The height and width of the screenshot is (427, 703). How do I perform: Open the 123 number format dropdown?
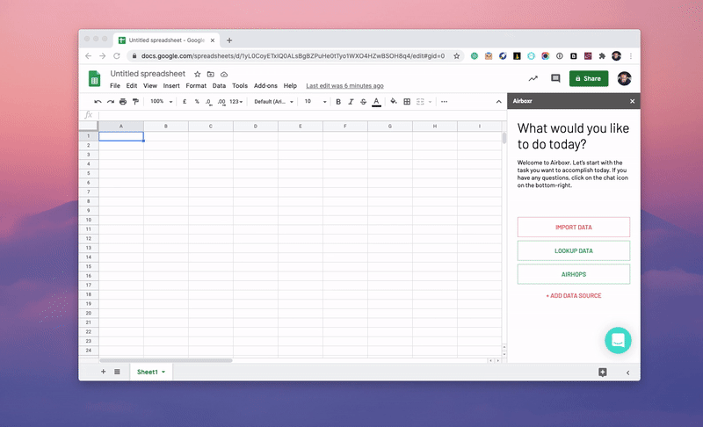click(x=236, y=102)
